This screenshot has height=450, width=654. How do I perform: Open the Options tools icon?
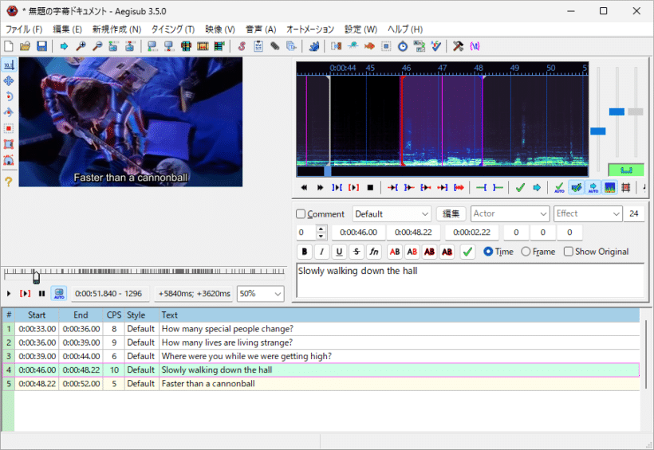tap(458, 46)
